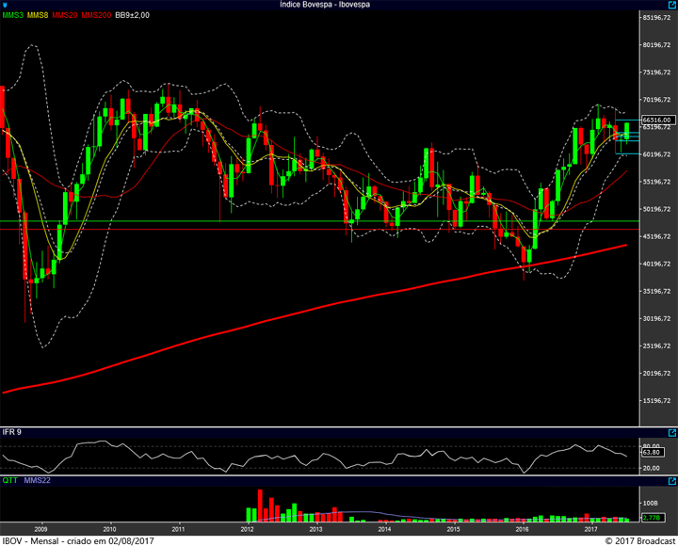Select the MMS200 indicator label
Screen dimensions: 678x546
tap(96, 15)
